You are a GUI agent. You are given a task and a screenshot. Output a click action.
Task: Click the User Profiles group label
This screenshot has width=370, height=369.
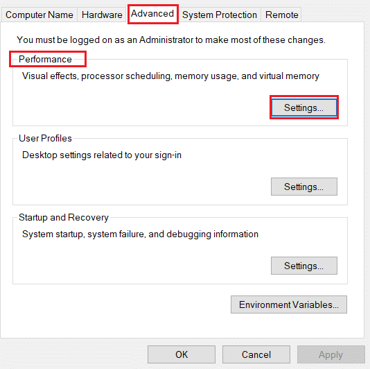(x=45, y=138)
